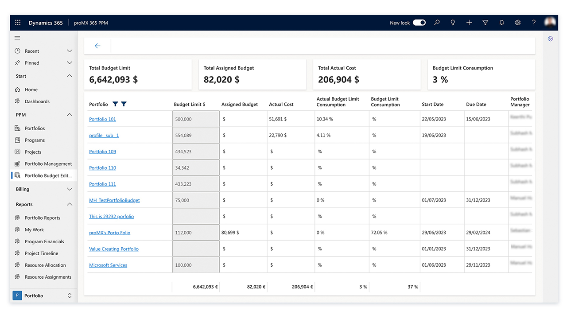Open the Microsoft Services portfolio link

pyautogui.click(x=108, y=265)
